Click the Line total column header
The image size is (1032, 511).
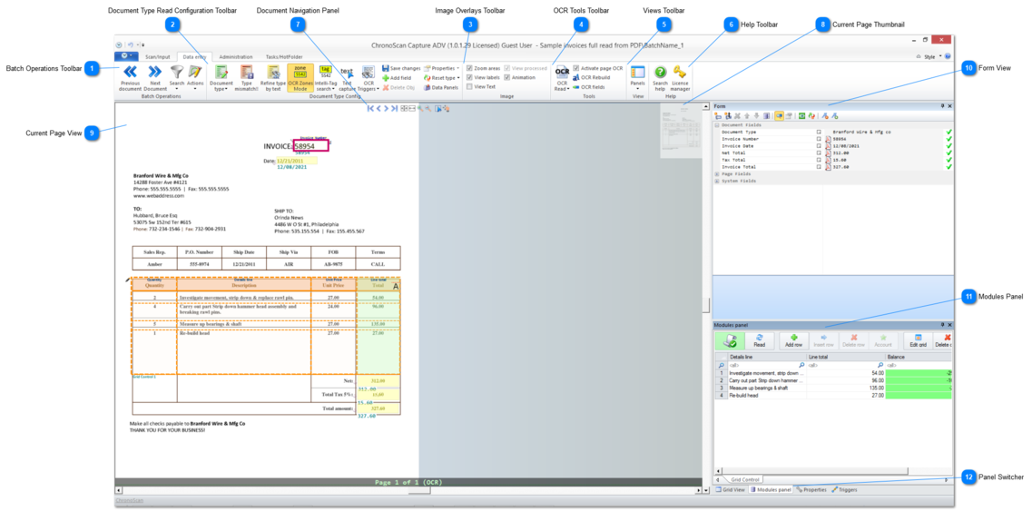pos(846,357)
